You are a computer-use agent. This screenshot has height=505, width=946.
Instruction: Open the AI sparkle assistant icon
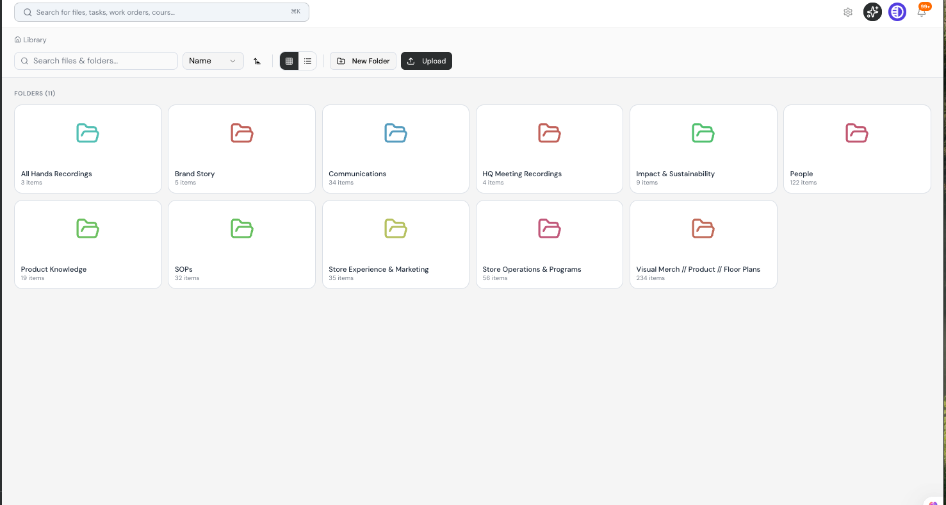872,12
